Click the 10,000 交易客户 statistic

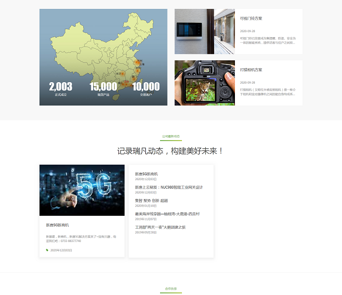point(146,88)
